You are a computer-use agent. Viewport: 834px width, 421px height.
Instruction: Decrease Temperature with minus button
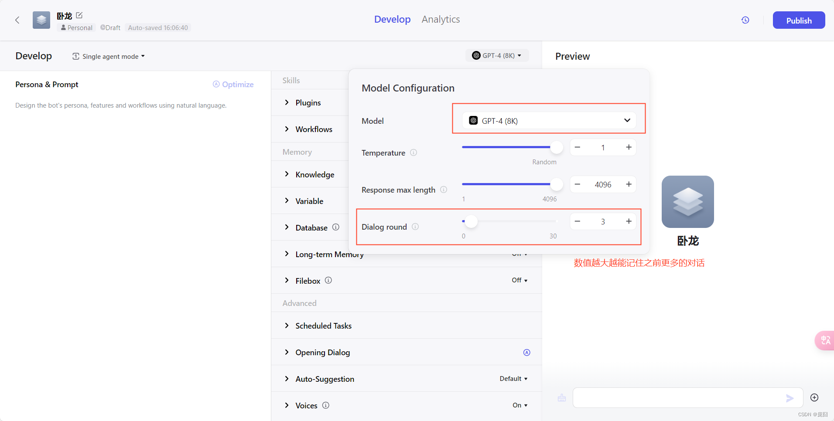578,147
